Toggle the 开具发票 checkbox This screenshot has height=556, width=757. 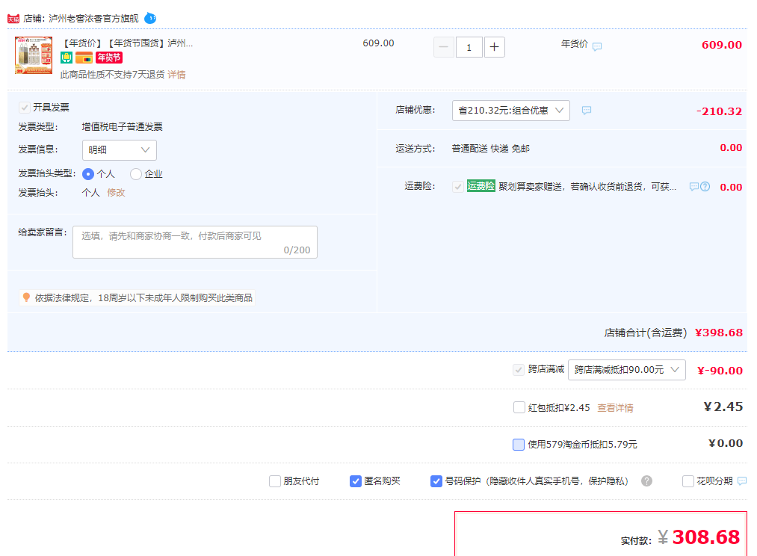click(x=24, y=107)
